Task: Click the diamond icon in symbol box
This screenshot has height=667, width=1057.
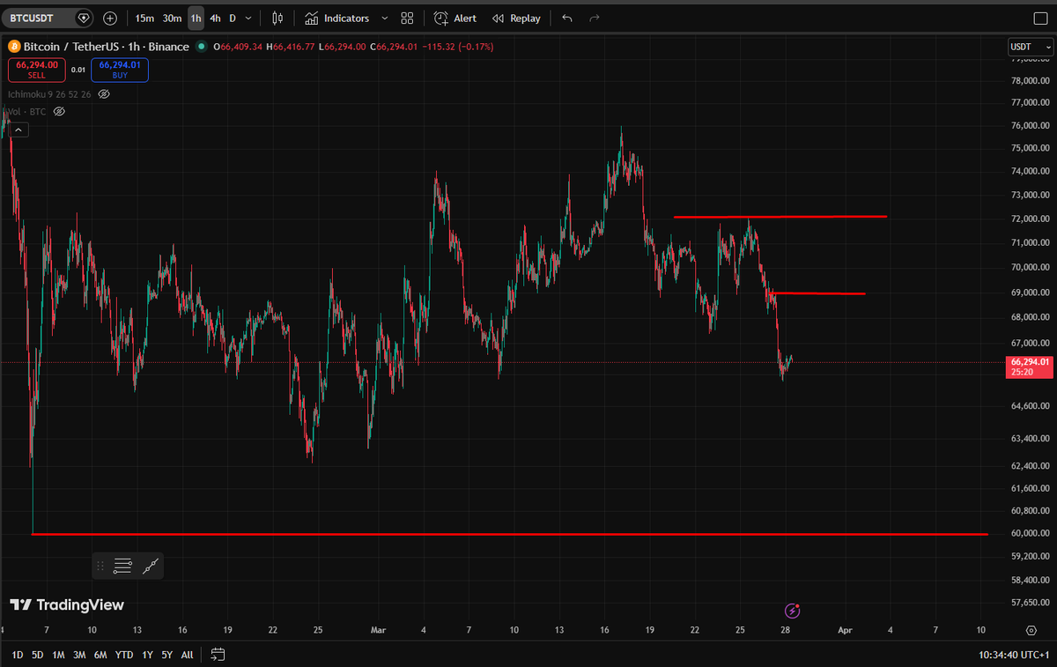Action: coord(83,18)
